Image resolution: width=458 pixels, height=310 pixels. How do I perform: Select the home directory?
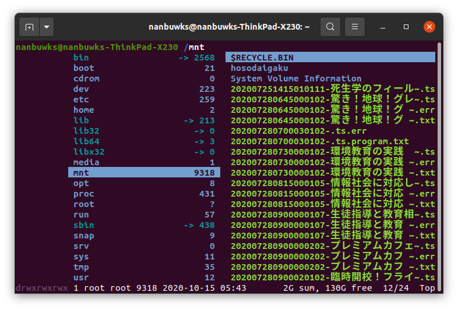tap(144, 110)
